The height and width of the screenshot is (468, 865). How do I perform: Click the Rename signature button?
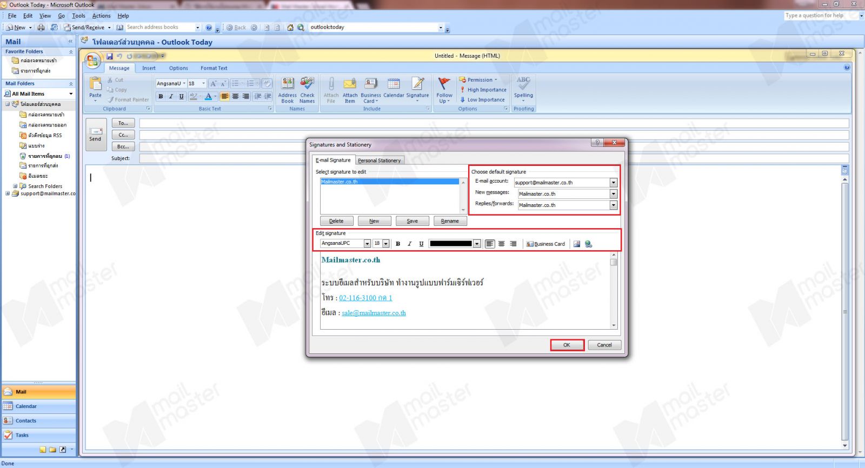450,221
